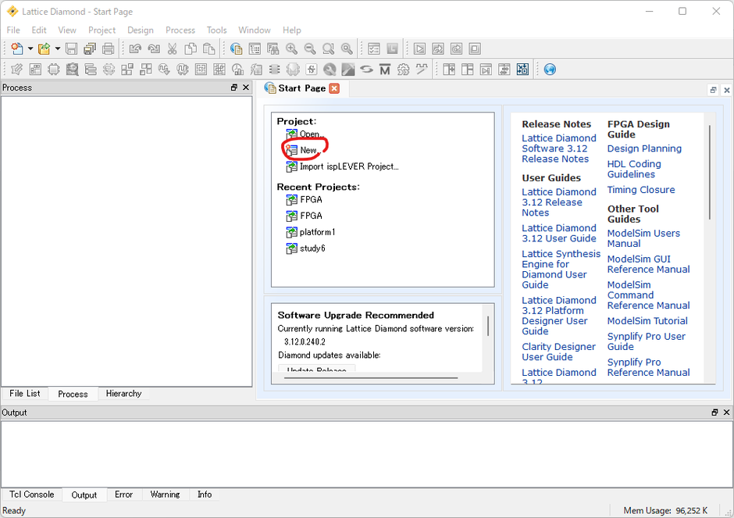Viewport: 734px width, 518px height.
Task: Open recent project study6
Action: tap(312, 248)
